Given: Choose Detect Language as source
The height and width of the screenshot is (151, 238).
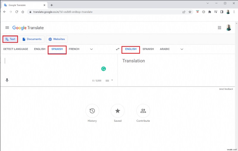Looking at the screenshot, I should pos(16,49).
